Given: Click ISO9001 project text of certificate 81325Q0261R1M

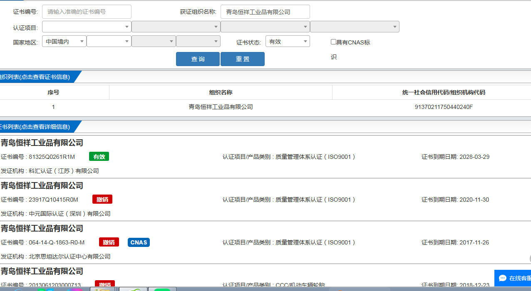Looking at the screenshot, I should (x=316, y=157).
